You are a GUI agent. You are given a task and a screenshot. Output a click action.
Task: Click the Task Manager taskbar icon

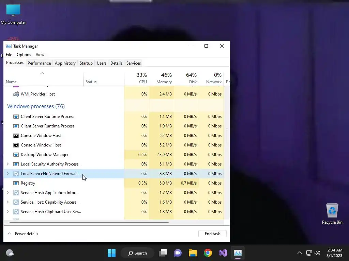[238, 253]
